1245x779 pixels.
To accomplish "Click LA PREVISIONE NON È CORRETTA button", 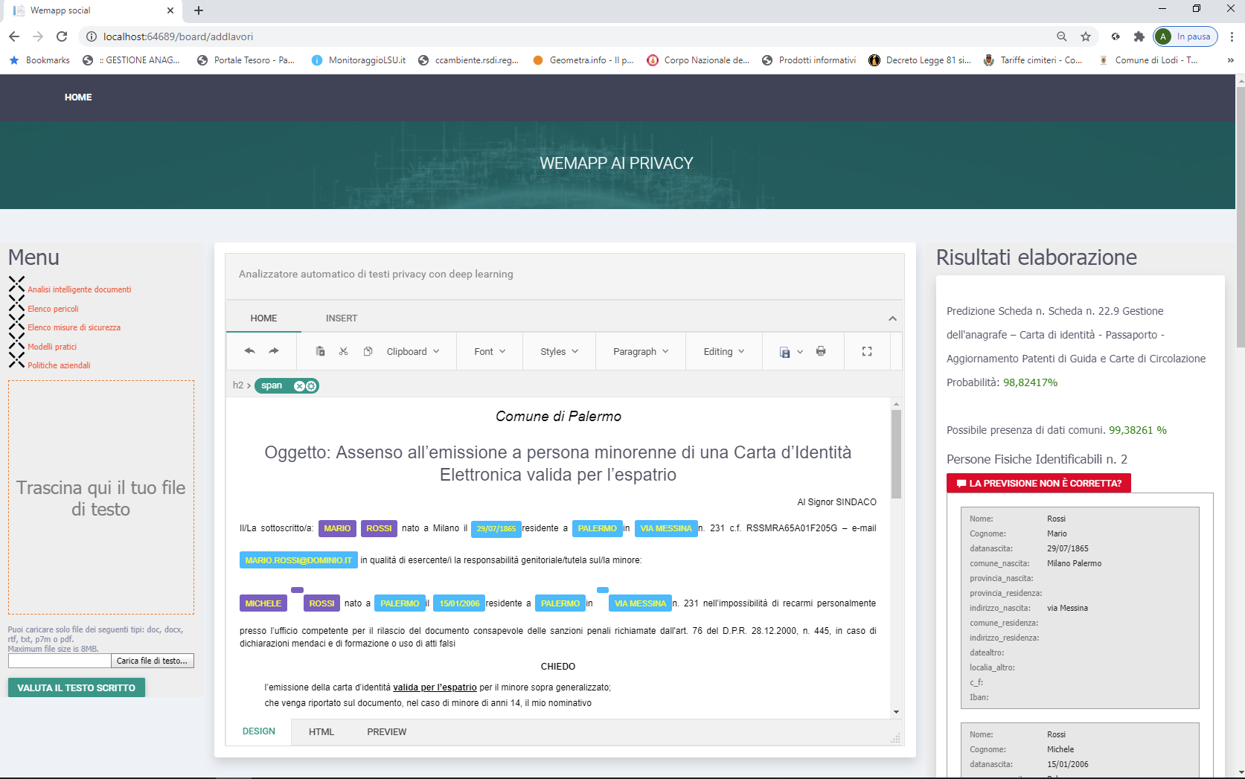I will coord(1039,484).
